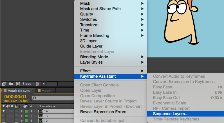Choose Guide Layer from context menu
This screenshot has width=224, height=123.
pos(111,46)
